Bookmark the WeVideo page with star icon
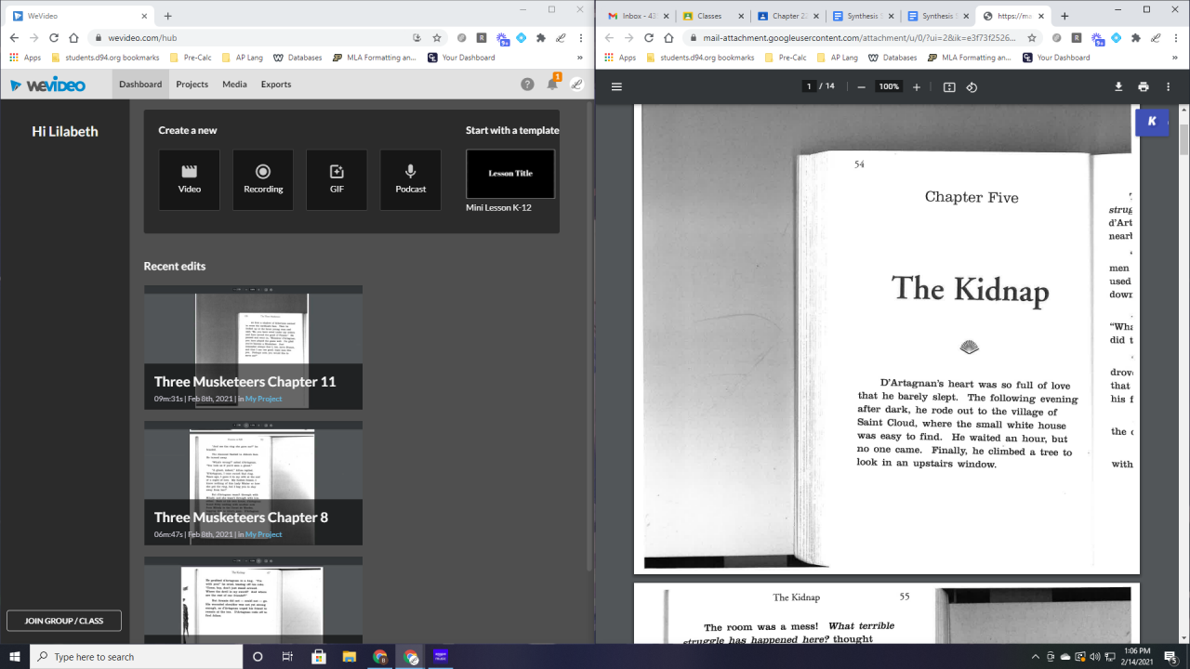 click(x=437, y=38)
